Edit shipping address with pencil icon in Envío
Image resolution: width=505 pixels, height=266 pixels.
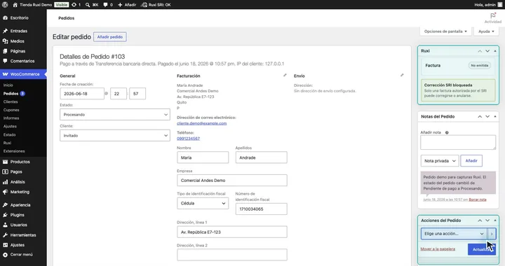pos(402,75)
